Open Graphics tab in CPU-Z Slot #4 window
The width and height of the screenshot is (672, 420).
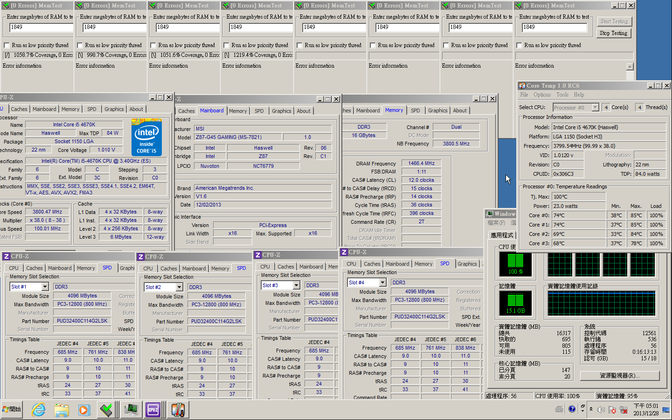467,264
